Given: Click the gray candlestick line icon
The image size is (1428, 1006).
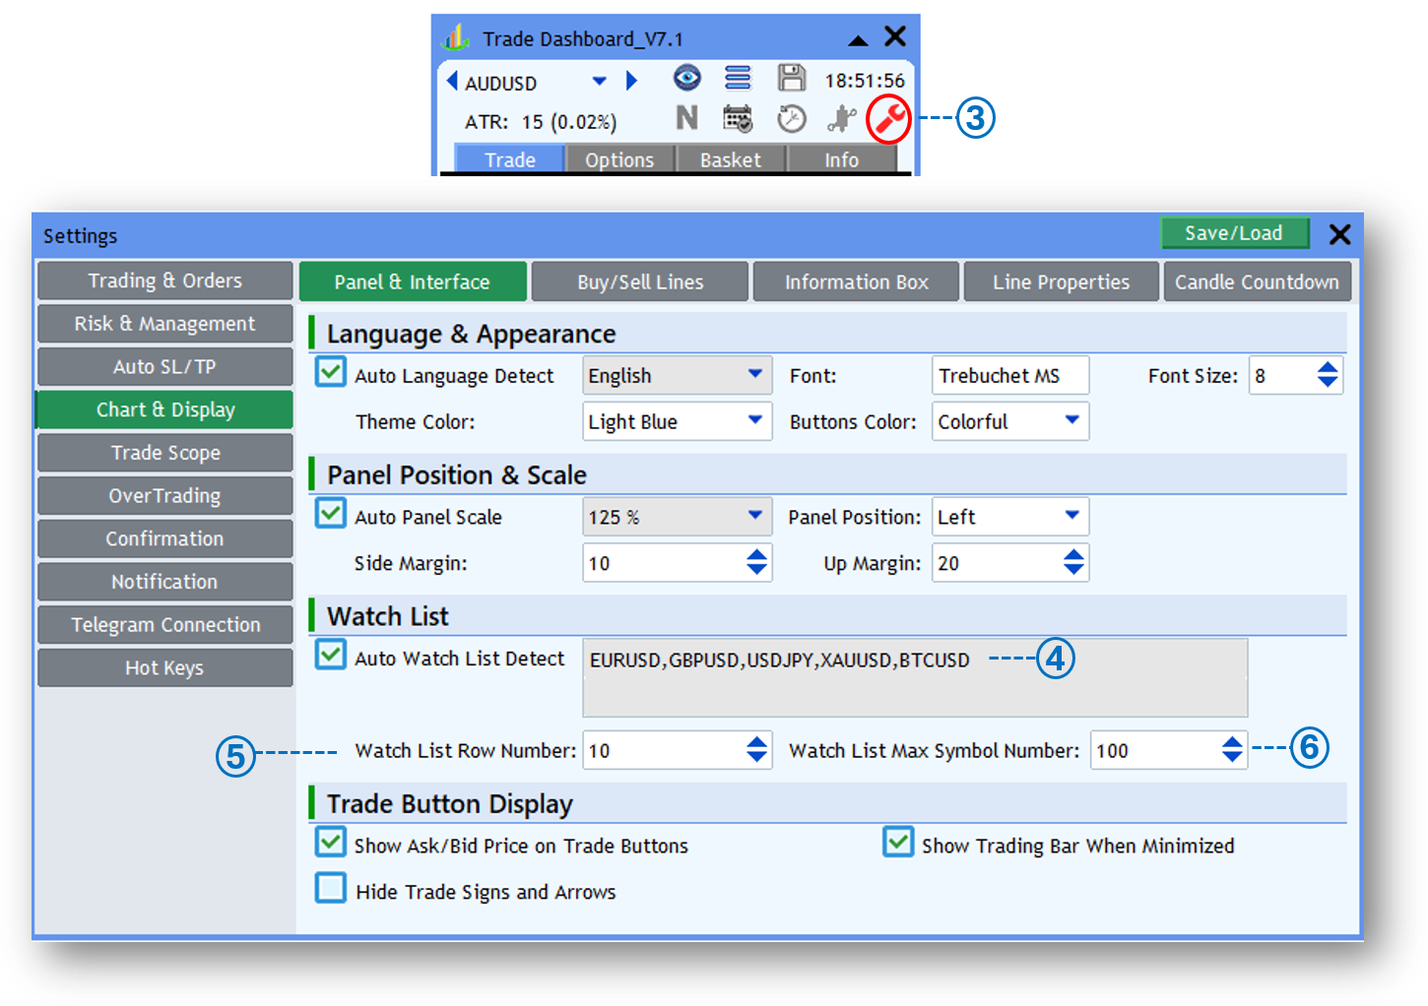Looking at the screenshot, I should coord(841,118).
